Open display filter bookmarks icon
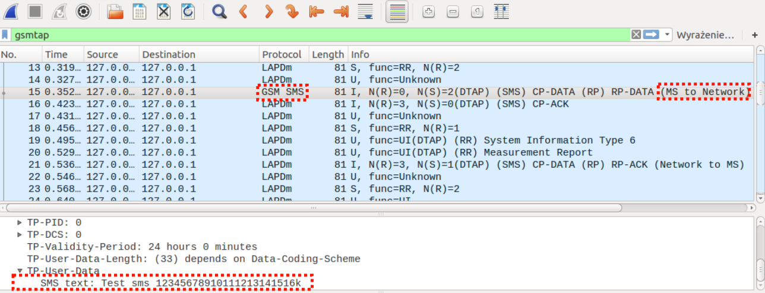 click(5, 35)
